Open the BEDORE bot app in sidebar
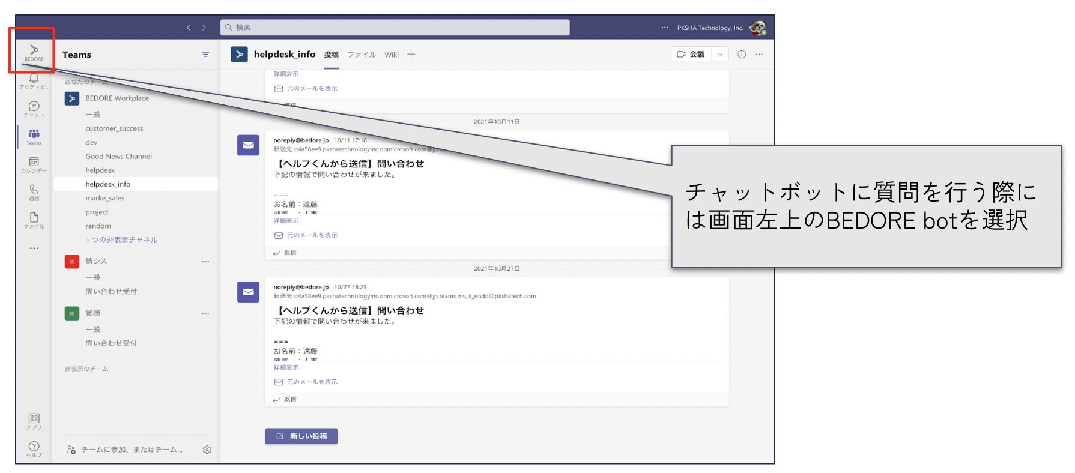The height and width of the screenshot is (473, 1075). (x=34, y=52)
